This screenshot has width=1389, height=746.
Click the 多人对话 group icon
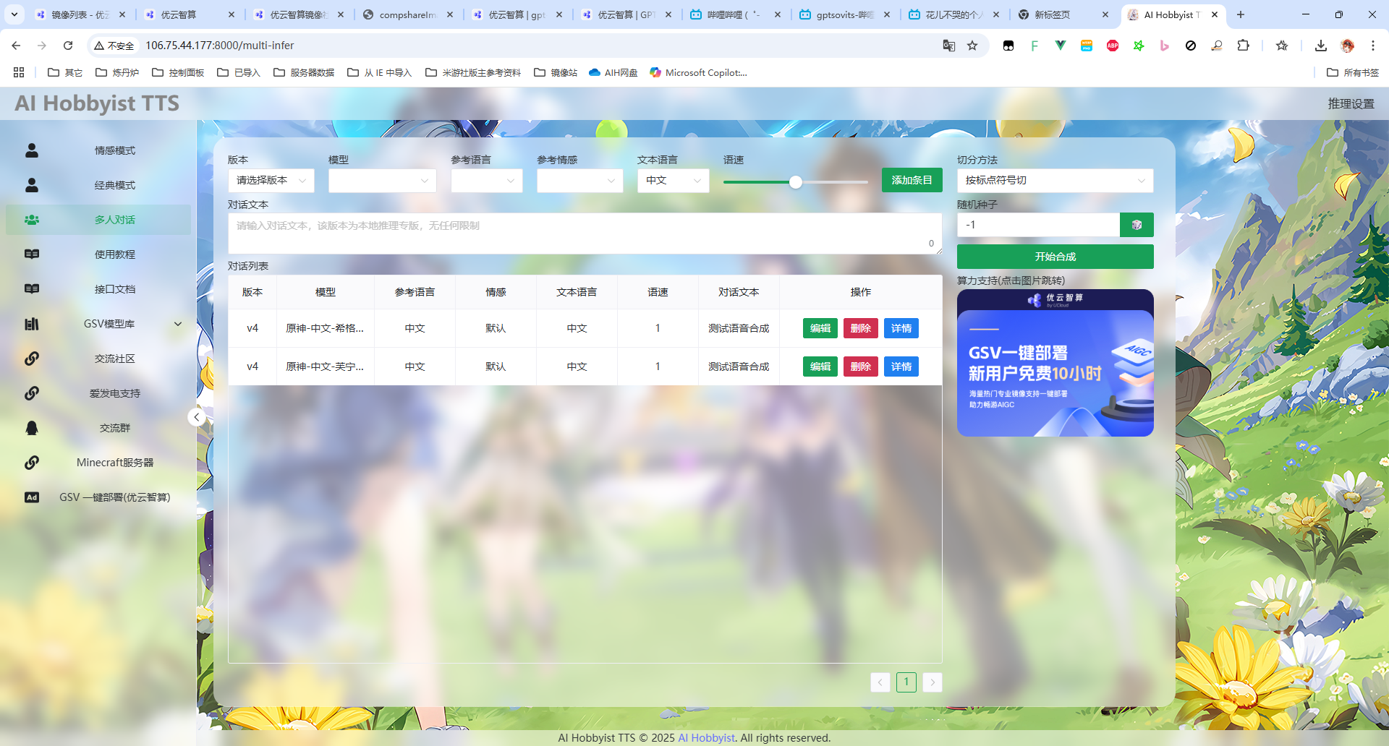pyautogui.click(x=32, y=220)
